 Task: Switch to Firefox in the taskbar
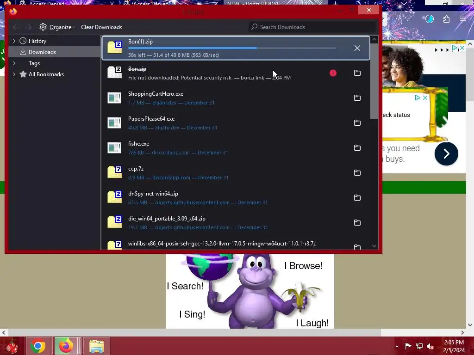point(66,346)
